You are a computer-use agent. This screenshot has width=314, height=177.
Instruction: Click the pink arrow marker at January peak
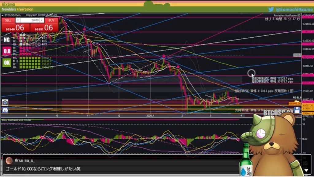click(x=164, y=56)
